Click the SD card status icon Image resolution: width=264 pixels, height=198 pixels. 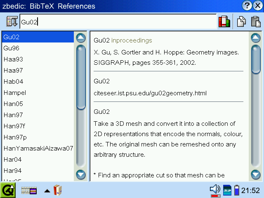click(x=227, y=190)
